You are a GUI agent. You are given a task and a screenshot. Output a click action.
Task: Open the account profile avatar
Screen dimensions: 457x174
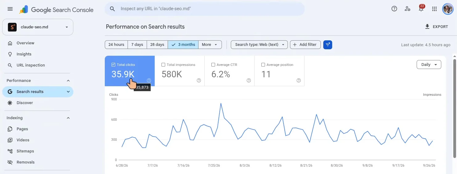(x=448, y=9)
